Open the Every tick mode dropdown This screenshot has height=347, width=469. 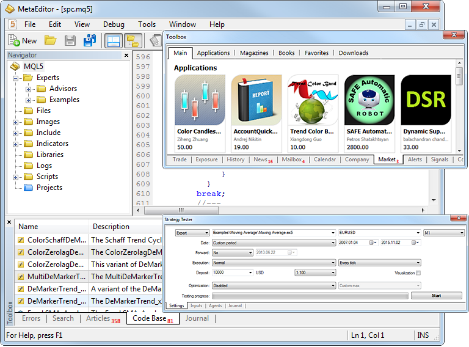(380, 263)
